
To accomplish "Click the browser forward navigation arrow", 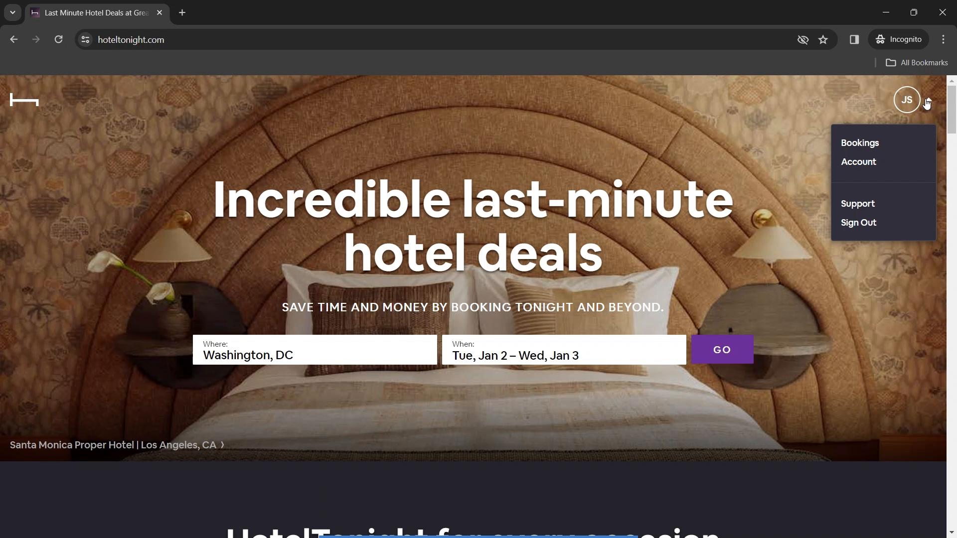I will 35,39.
